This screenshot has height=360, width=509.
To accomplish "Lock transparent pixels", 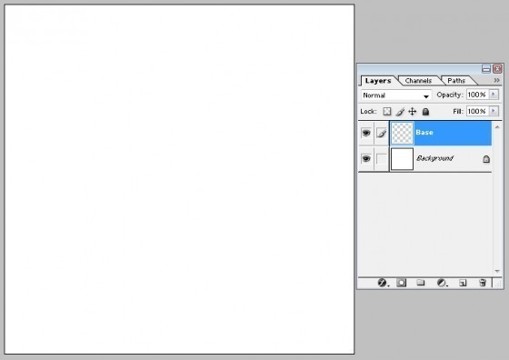I will coord(387,111).
